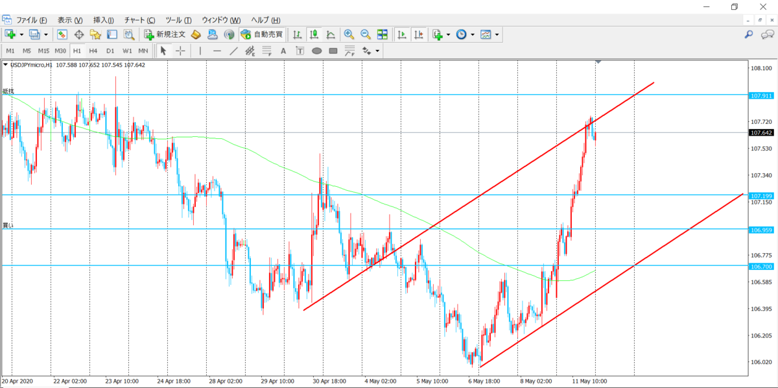Zoom out of the chart
The height and width of the screenshot is (388, 778).
click(x=366, y=34)
